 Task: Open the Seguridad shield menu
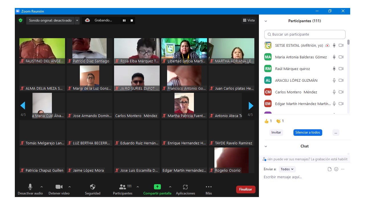[93, 189]
